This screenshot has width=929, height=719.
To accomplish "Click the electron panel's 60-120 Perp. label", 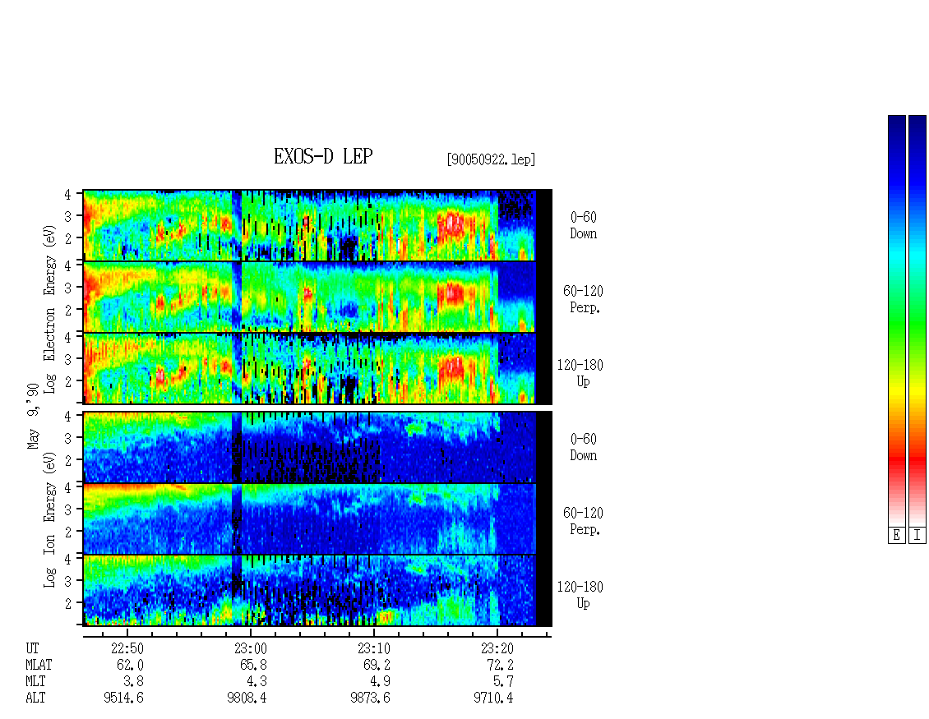I will click(583, 299).
